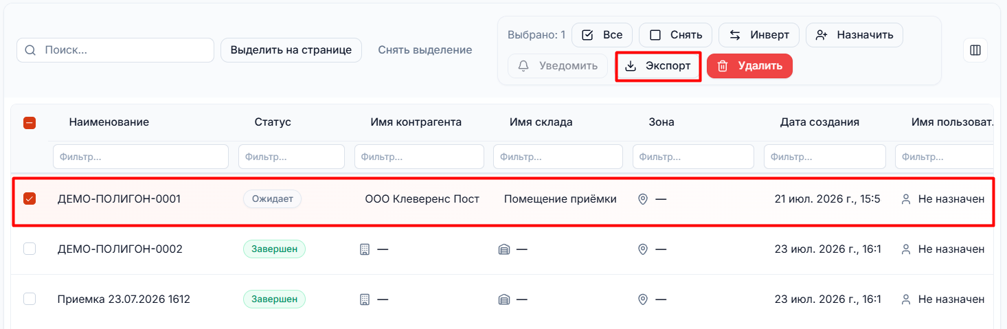Click the Все button
1007x329 pixels.
tap(602, 35)
